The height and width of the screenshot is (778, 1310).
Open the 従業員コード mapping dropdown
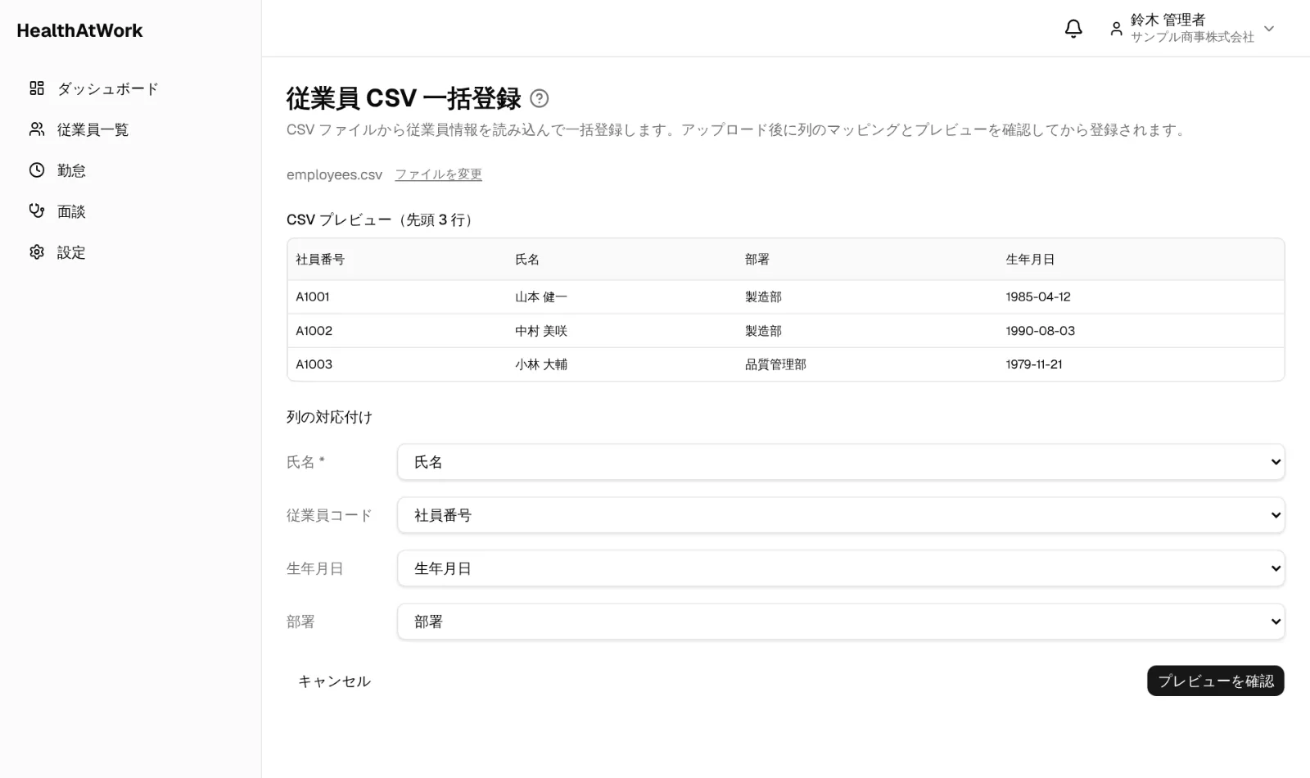(x=841, y=515)
